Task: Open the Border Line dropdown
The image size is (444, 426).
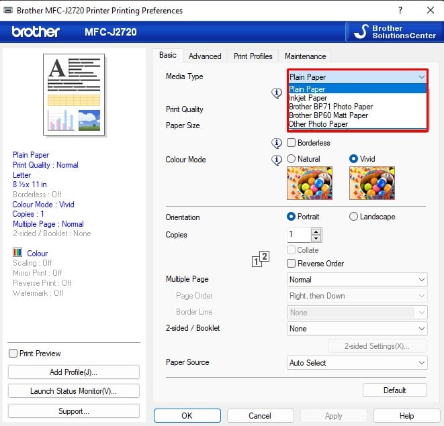Action: tap(357, 313)
